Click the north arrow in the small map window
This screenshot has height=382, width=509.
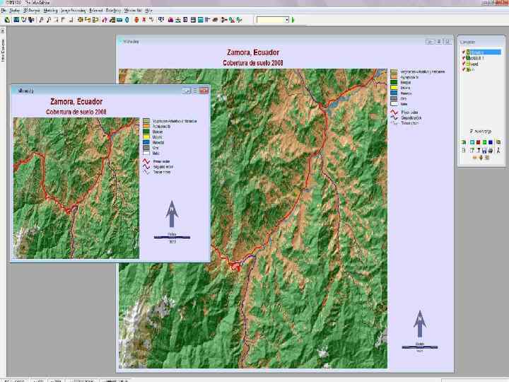[171, 214]
